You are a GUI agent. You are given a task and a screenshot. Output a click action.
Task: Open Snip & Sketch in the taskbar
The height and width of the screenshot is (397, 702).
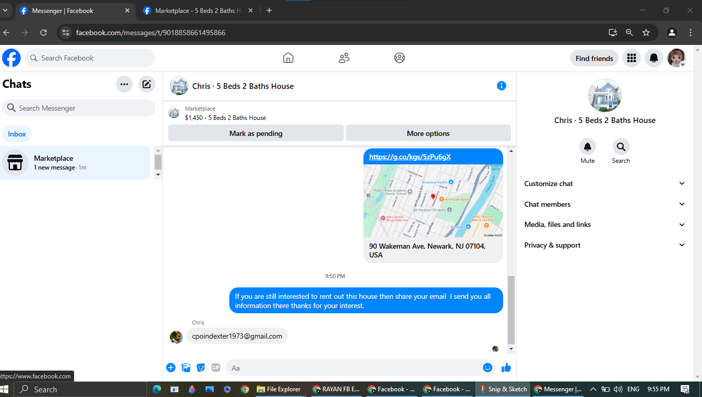click(503, 389)
